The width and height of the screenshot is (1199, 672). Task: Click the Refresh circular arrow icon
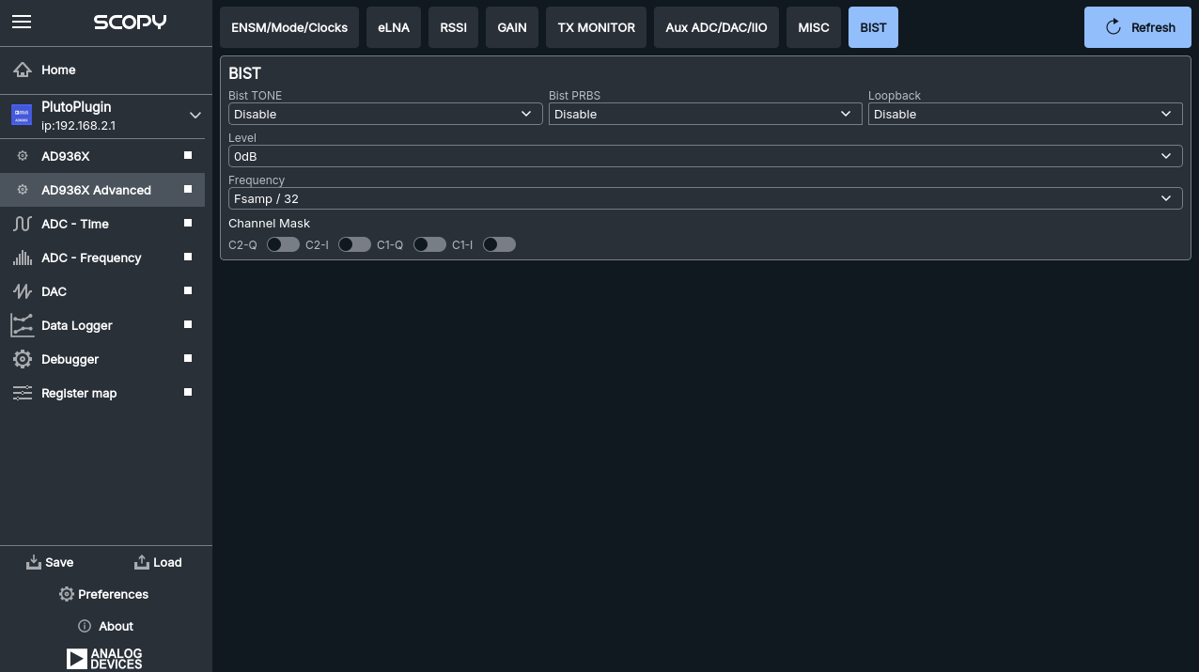1113,27
